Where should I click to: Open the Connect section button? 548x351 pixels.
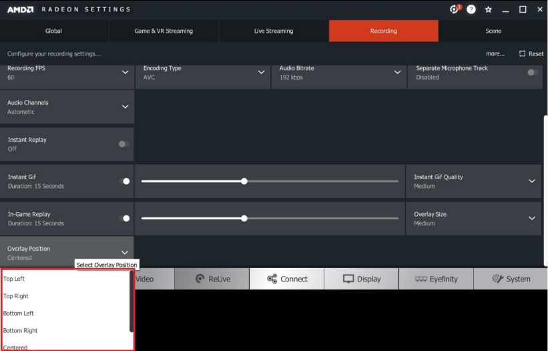point(286,279)
